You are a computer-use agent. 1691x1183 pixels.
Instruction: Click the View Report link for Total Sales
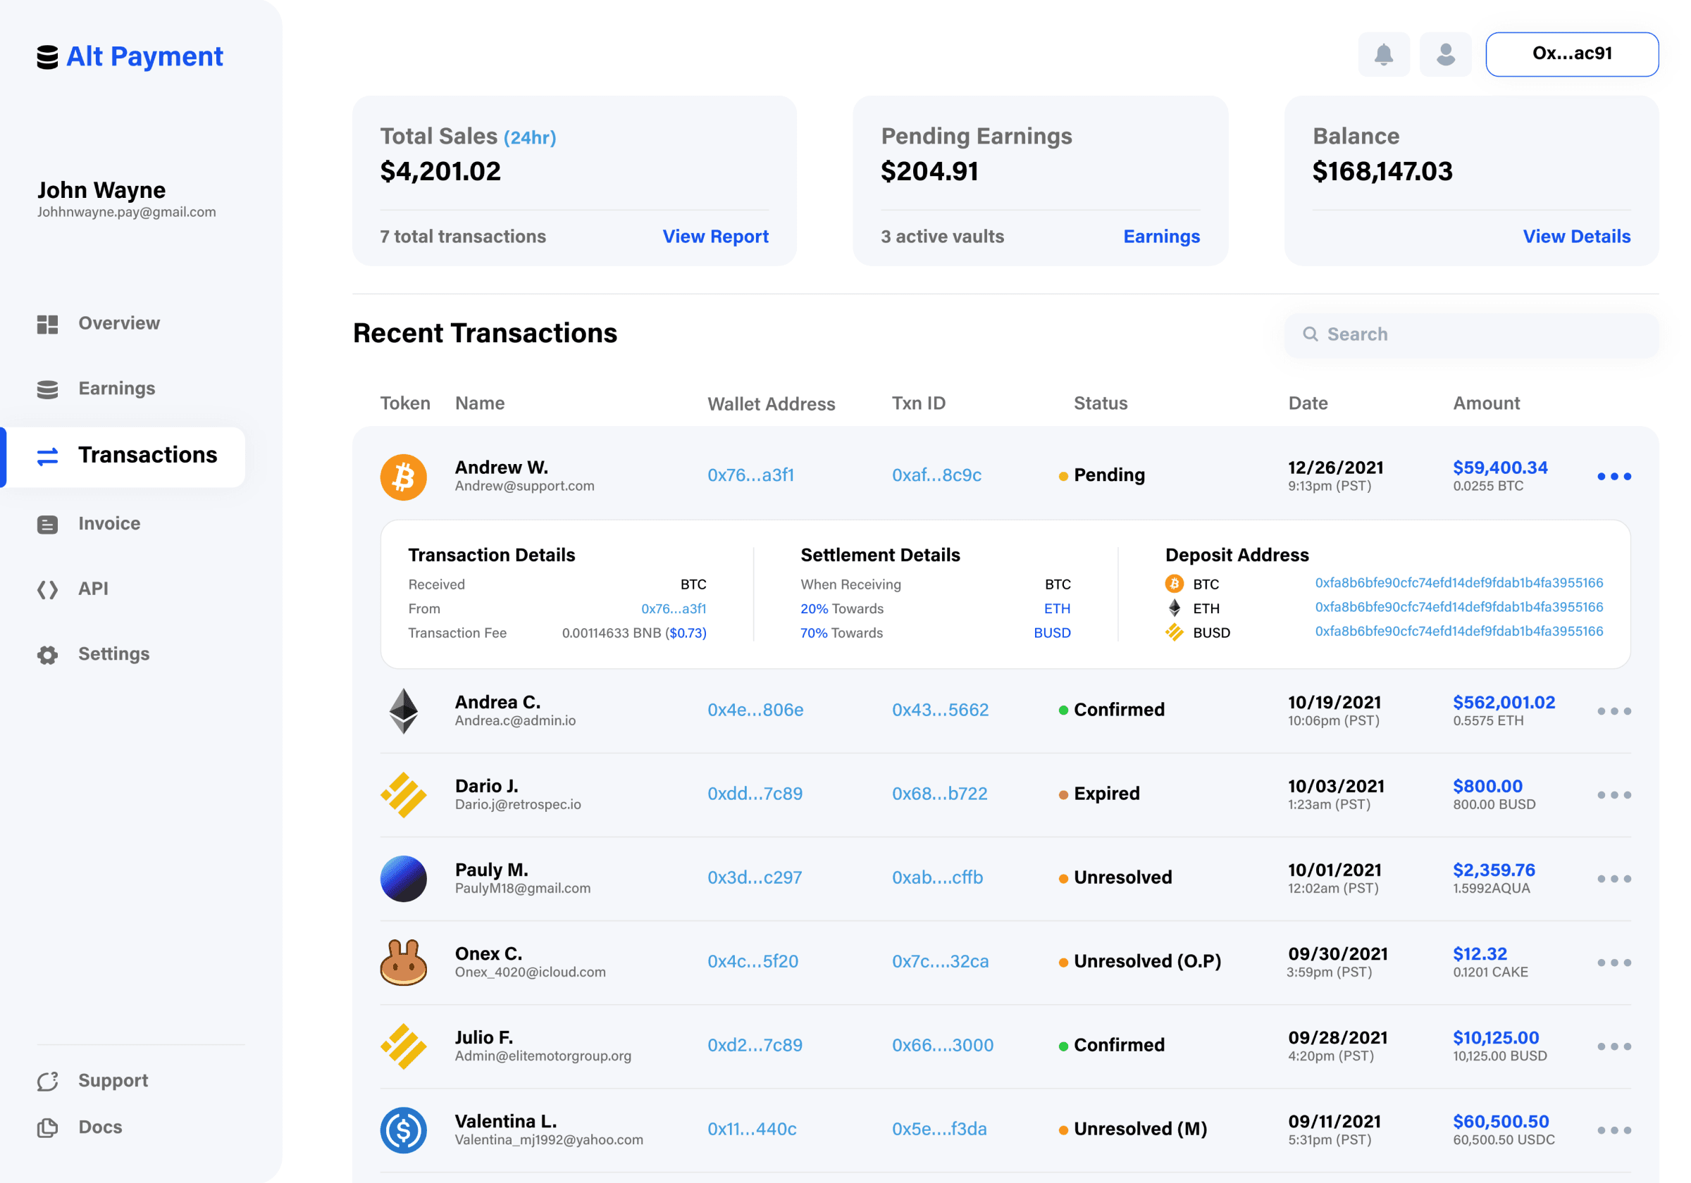[x=716, y=235]
